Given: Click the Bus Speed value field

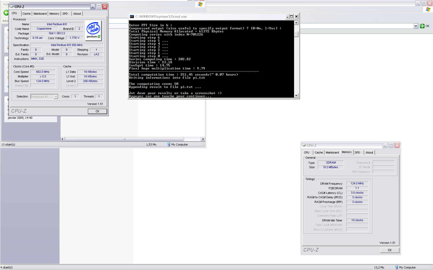Looking at the screenshot, I should click(x=43, y=81).
